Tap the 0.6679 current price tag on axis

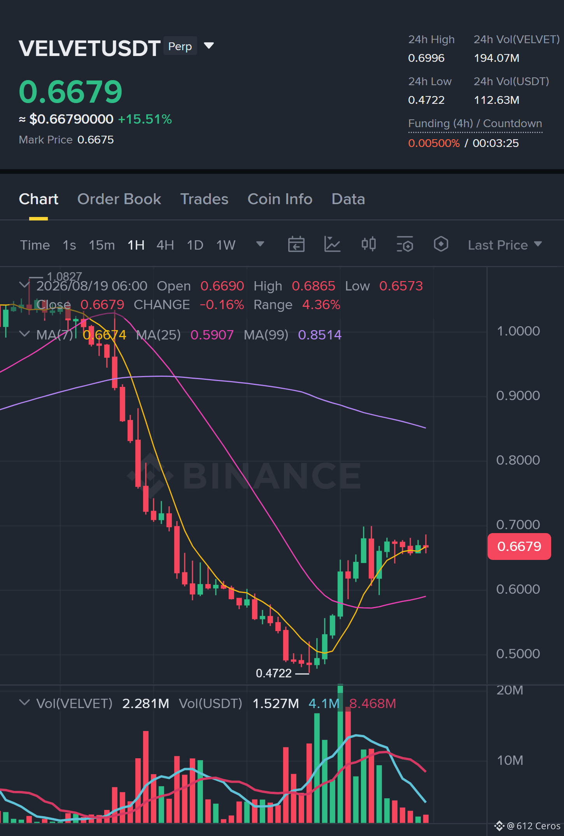(x=519, y=546)
